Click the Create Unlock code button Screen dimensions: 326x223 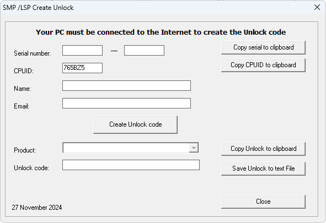135,124
